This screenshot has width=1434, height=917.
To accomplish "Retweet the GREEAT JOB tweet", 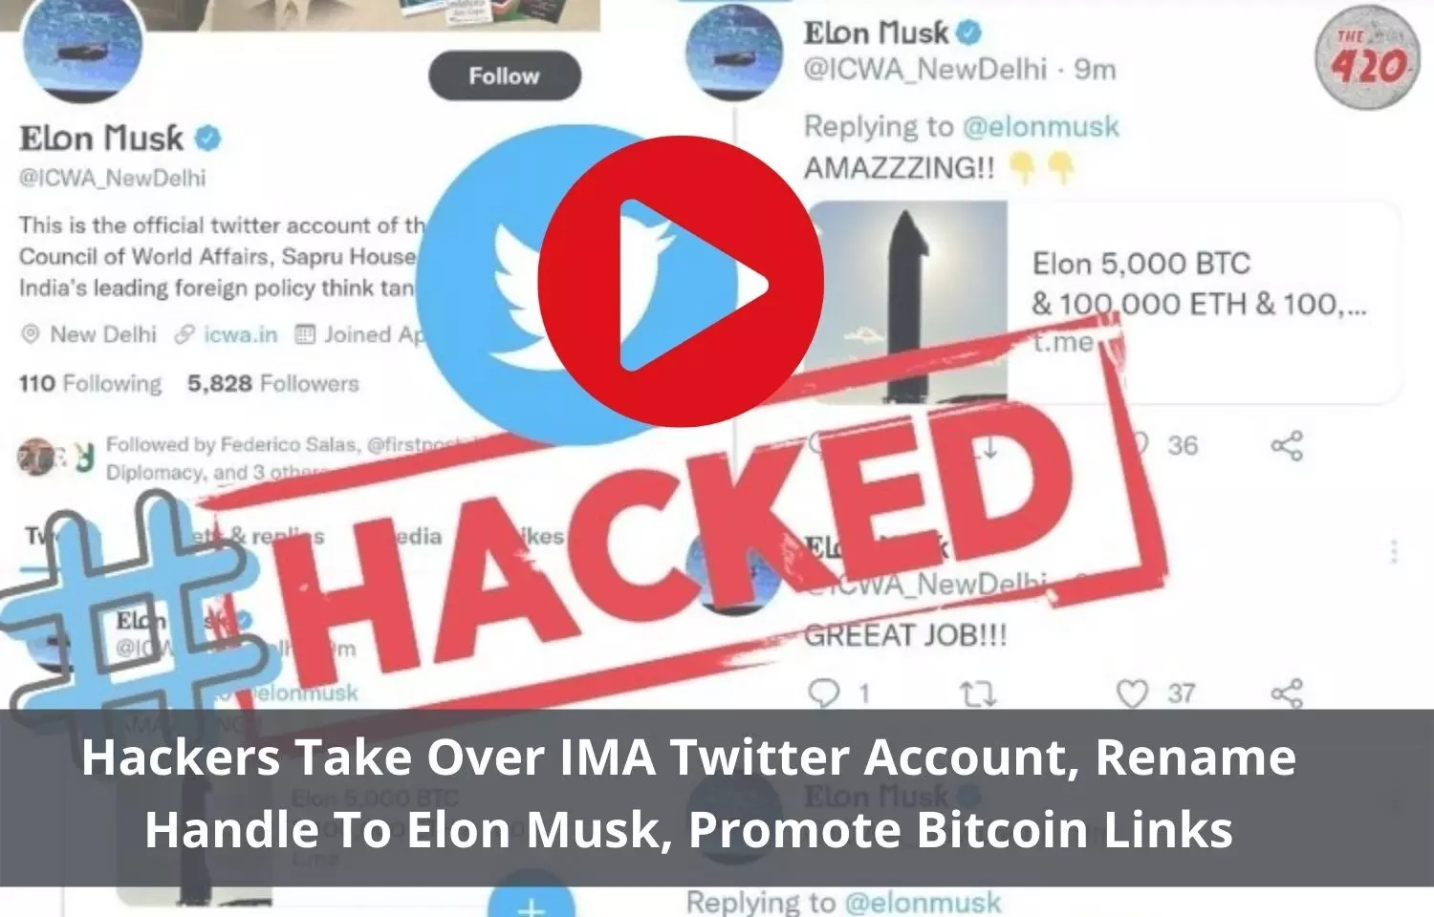I will 978,694.
